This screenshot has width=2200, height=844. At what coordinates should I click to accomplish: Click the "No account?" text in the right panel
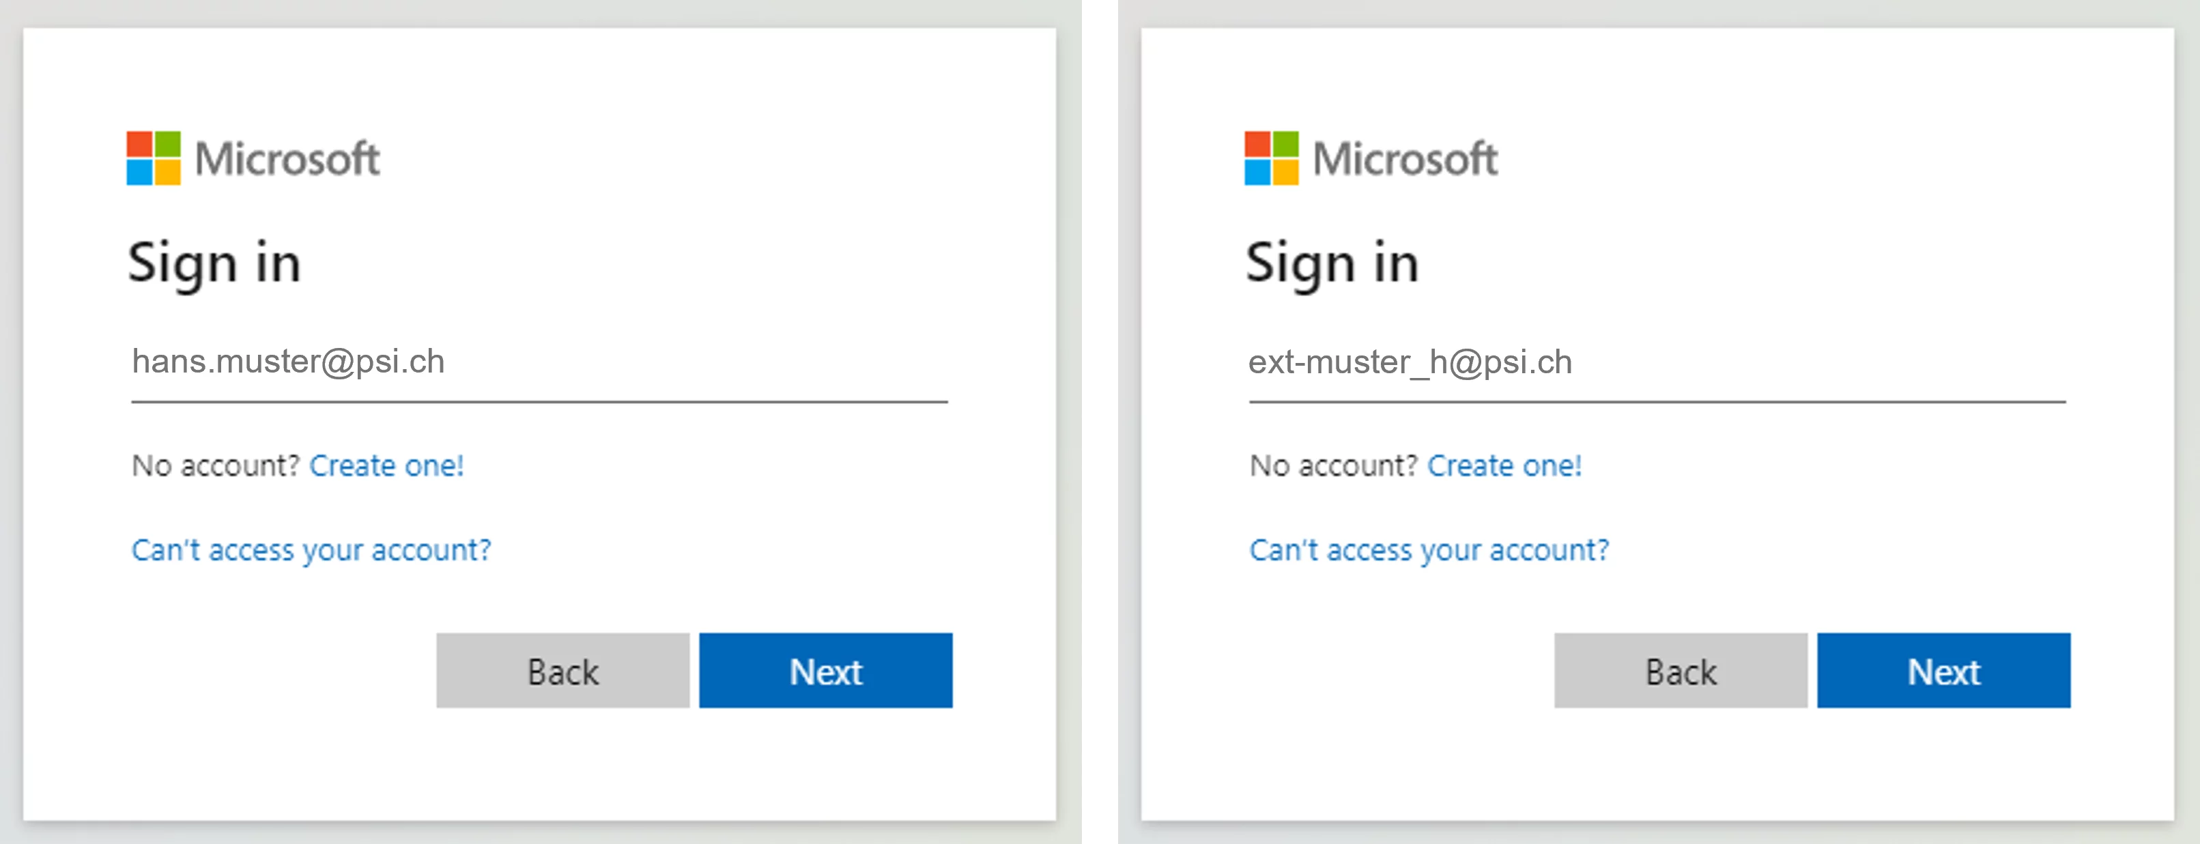coord(1333,466)
